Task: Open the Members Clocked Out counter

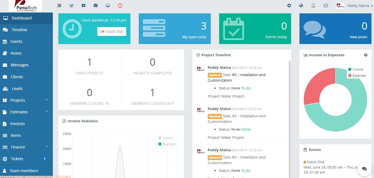Action: pos(153,95)
